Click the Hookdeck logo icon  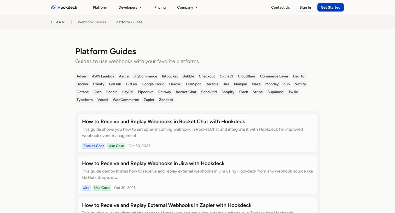tap(54, 7)
